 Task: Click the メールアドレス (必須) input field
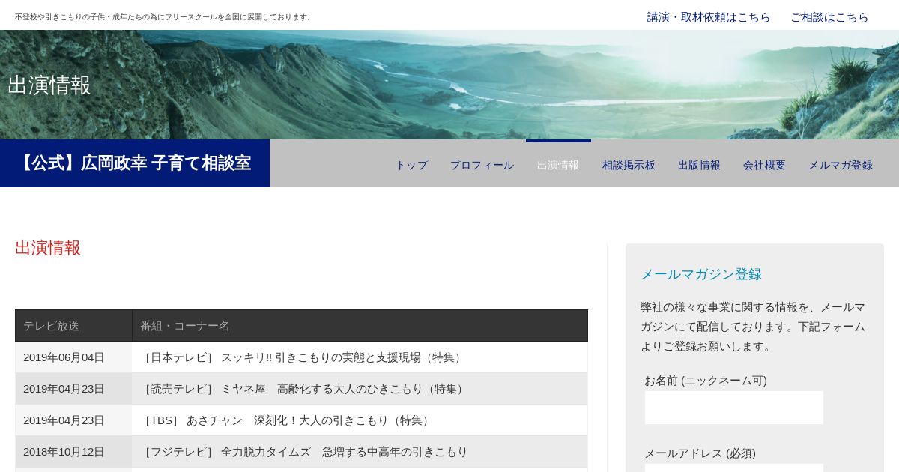(734, 468)
